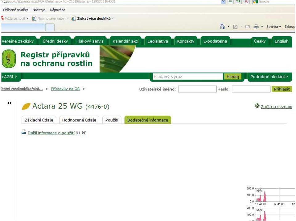Click the Hledej search button
The height and width of the screenshot is (221, 296).
[x=233, y=77]
